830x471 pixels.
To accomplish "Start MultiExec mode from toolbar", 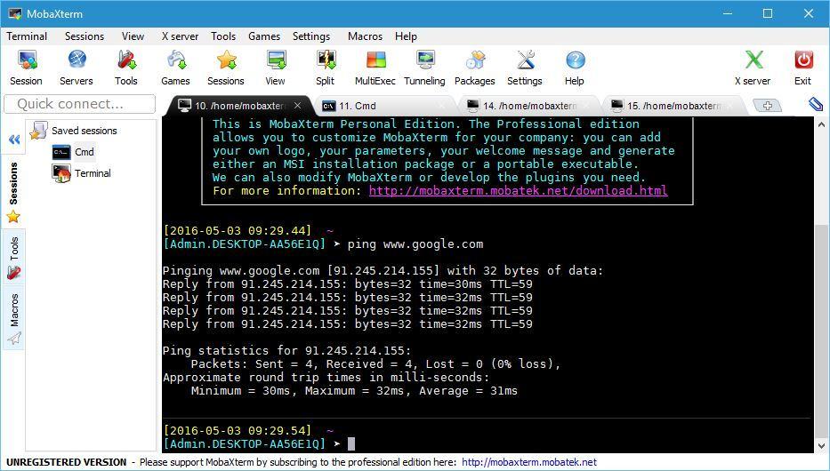I will pos(375,68).
